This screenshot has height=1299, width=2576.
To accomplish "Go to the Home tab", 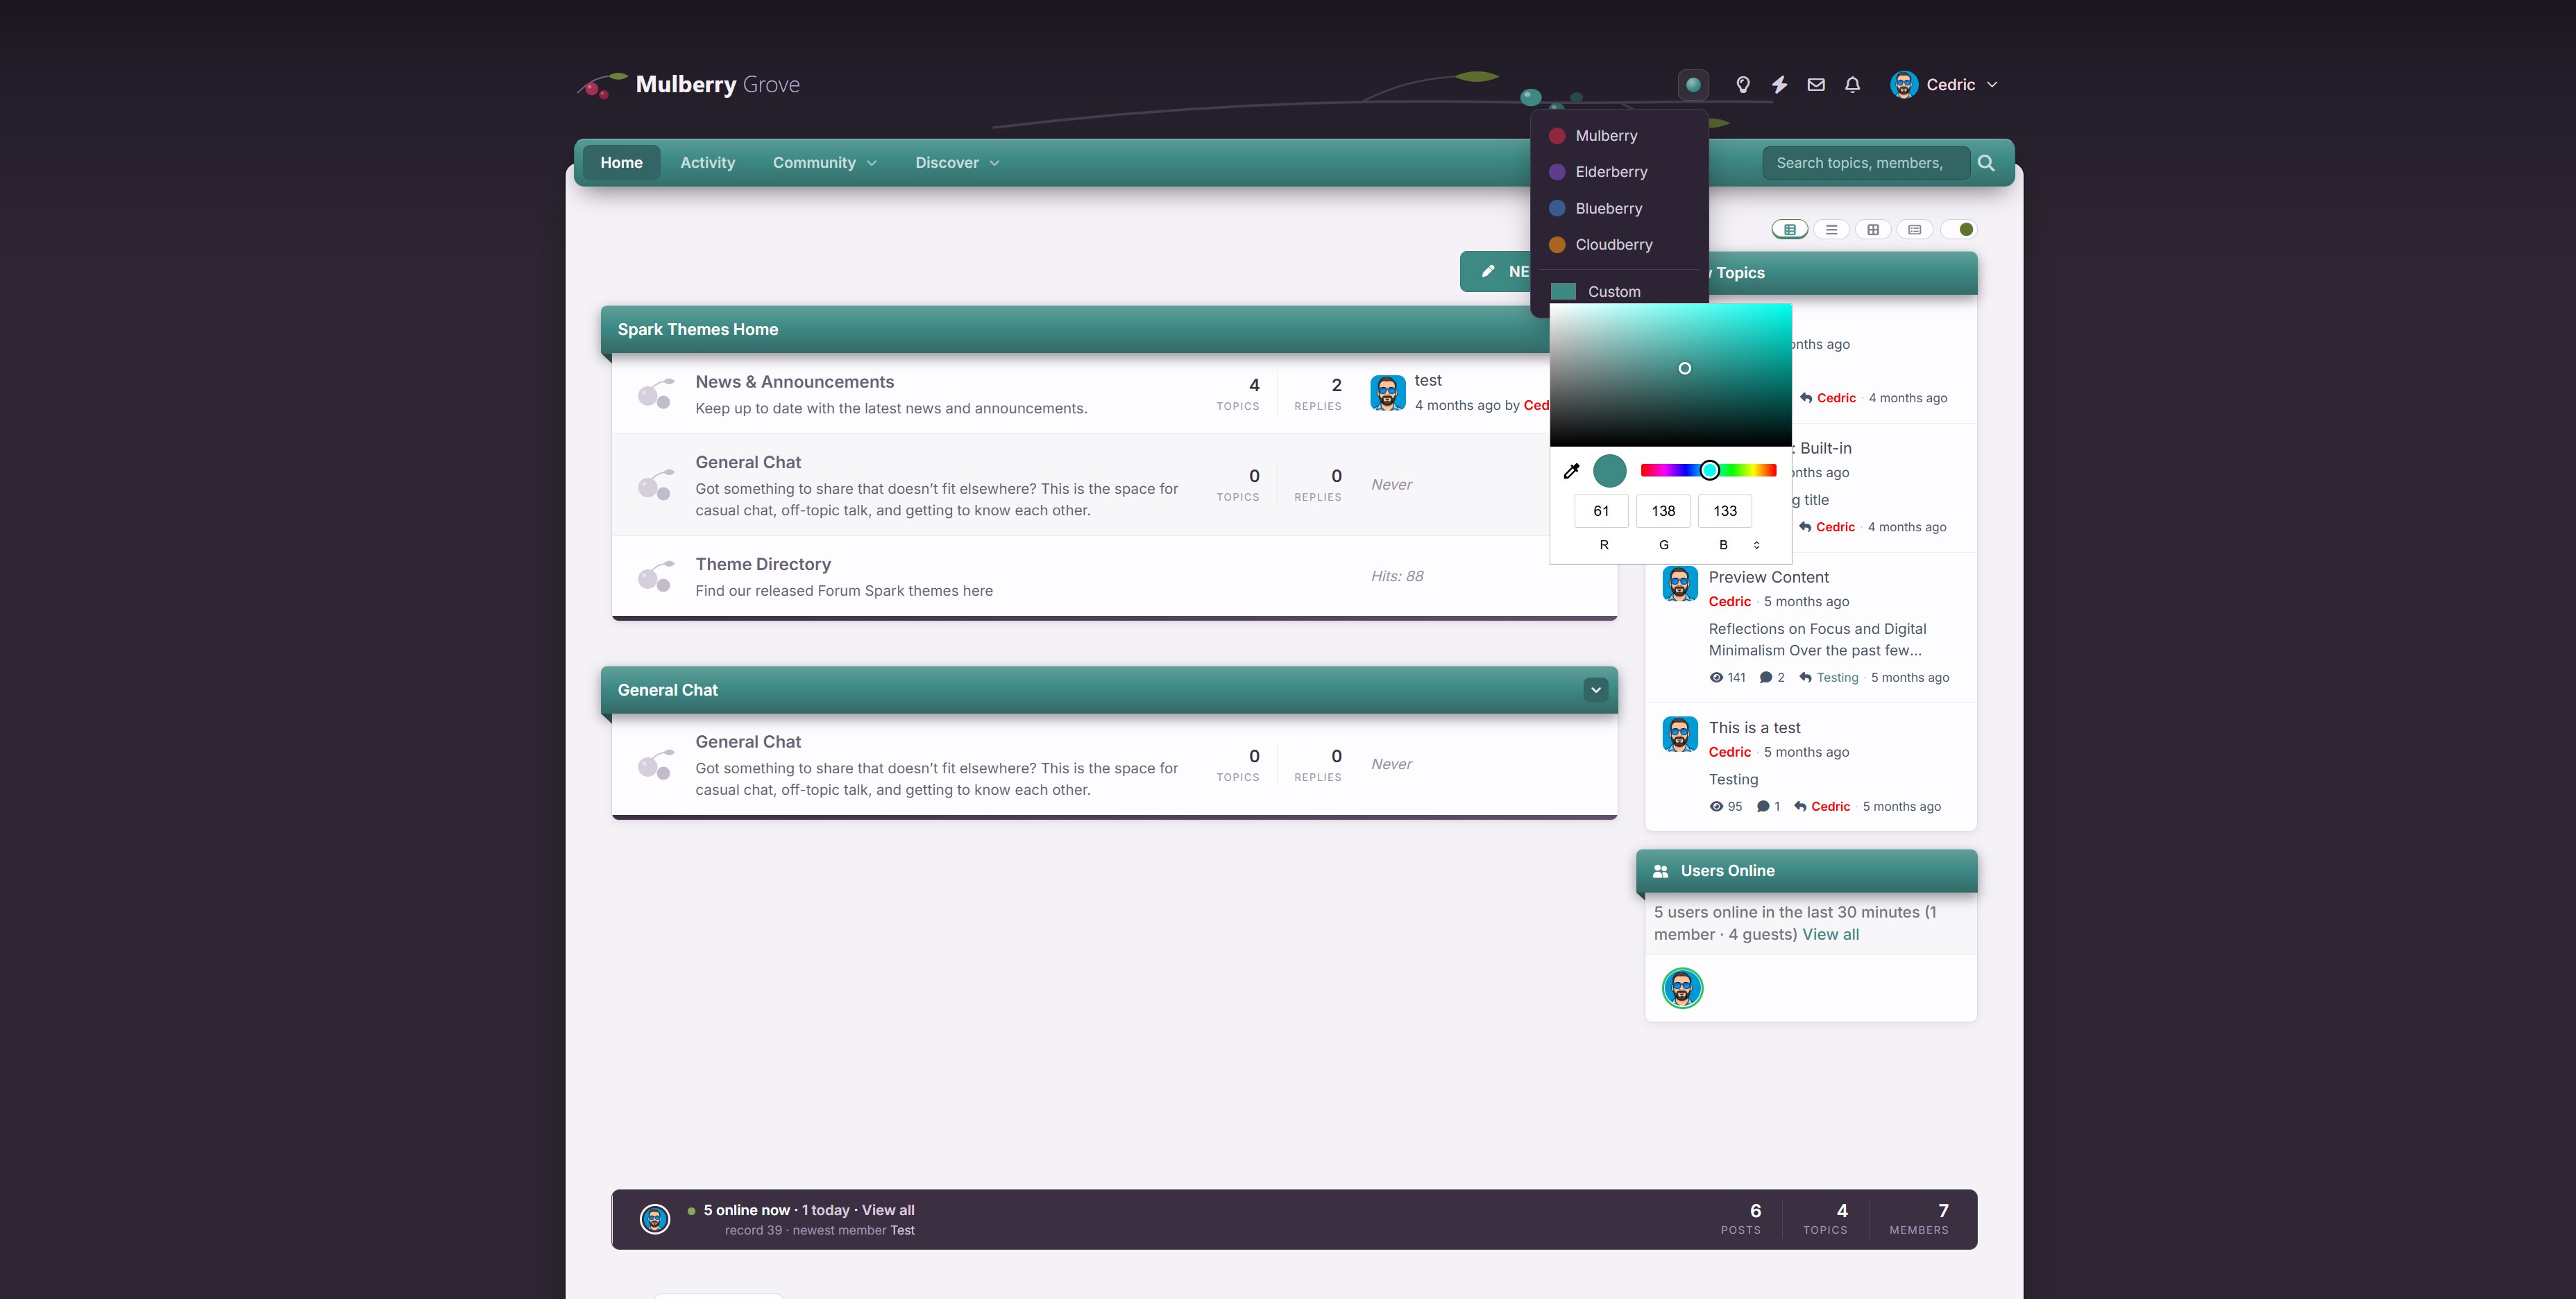I will point(621,163).
